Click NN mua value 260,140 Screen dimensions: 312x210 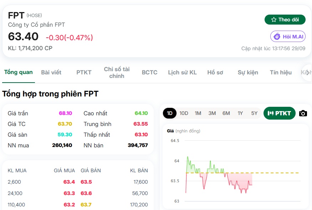point(62,146)
